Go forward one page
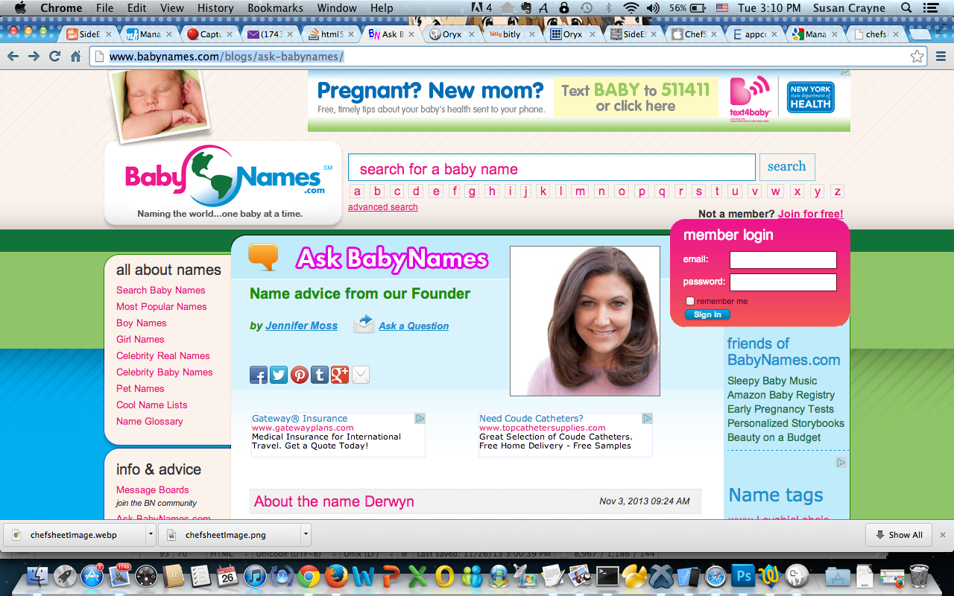The height and width of the screenshot is (596, 954). [x=34, y=57]
